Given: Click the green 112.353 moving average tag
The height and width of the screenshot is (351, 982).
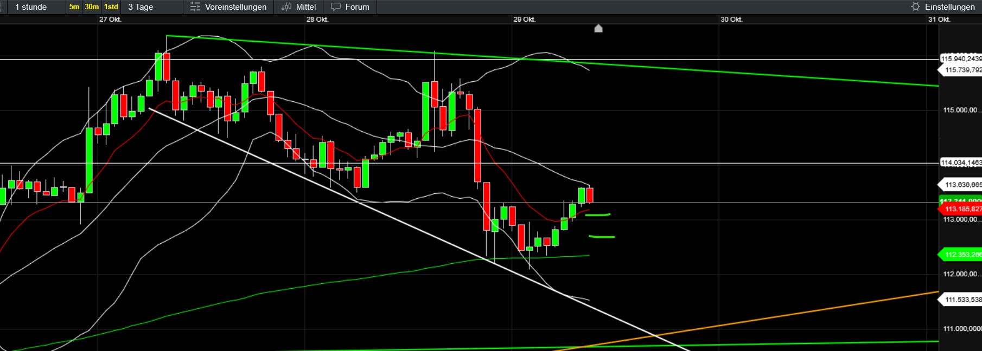Looking at the screenshot, I should pos(960,255).
